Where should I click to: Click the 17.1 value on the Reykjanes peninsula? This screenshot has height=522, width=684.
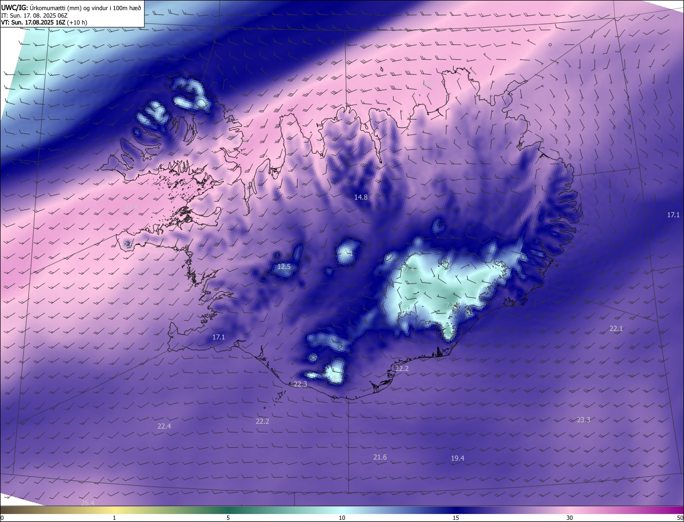219,337
